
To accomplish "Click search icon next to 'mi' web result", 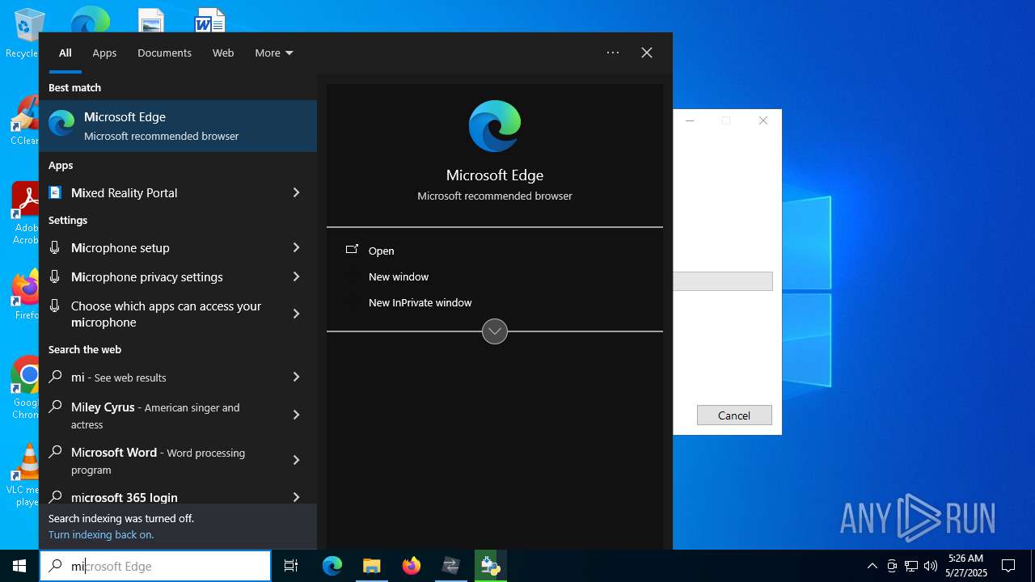I will [55, 377].
